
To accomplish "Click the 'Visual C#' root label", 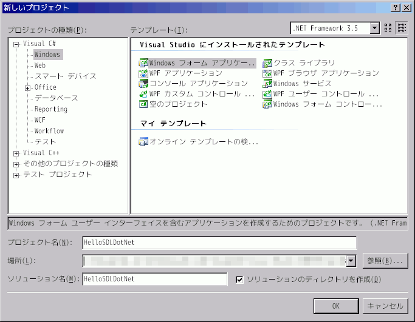I will (39, 44).
